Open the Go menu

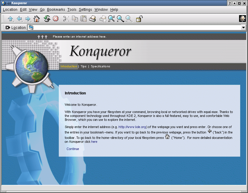tap(42, 10)
